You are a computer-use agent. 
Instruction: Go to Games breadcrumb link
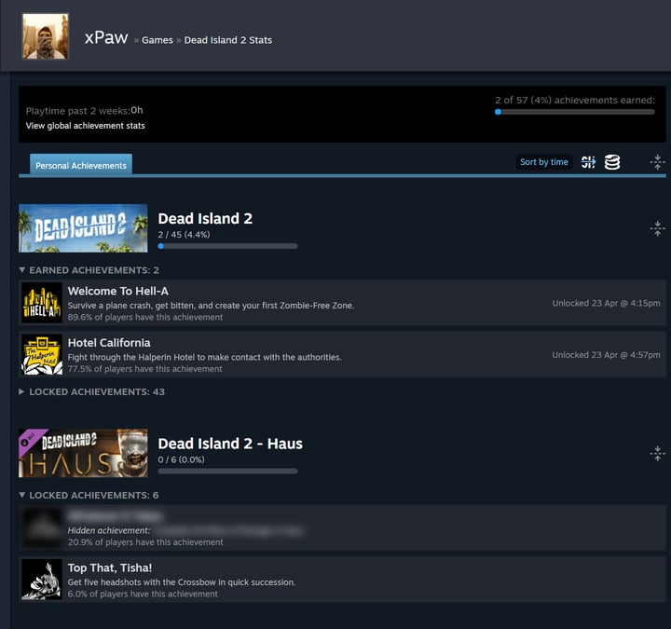point(157,40)
